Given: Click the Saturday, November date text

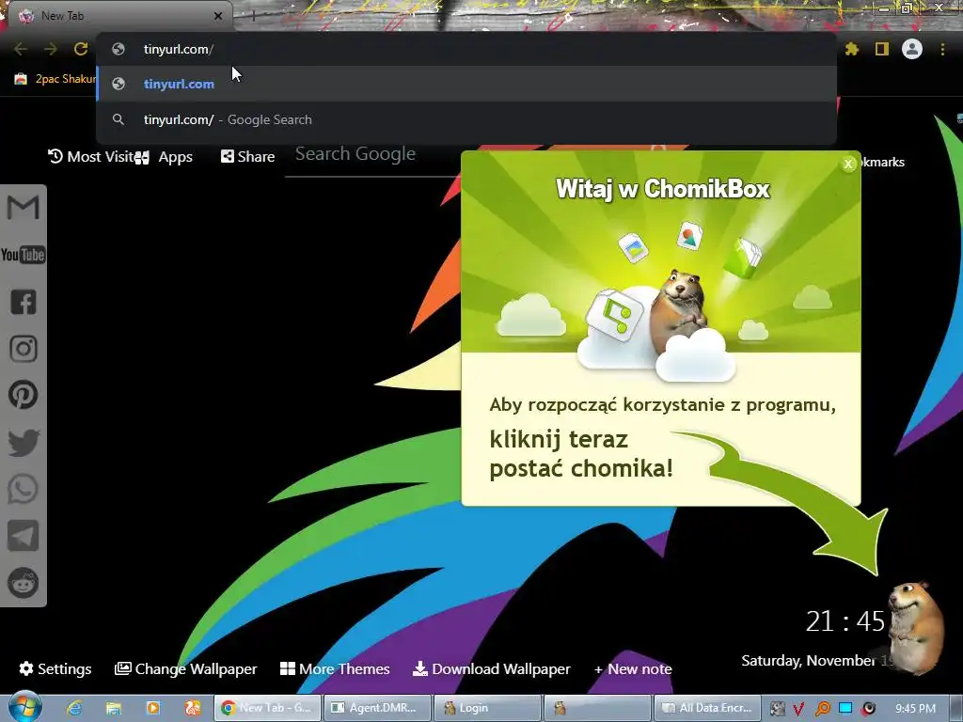Looking at the screenshot, I should (813, 661).
